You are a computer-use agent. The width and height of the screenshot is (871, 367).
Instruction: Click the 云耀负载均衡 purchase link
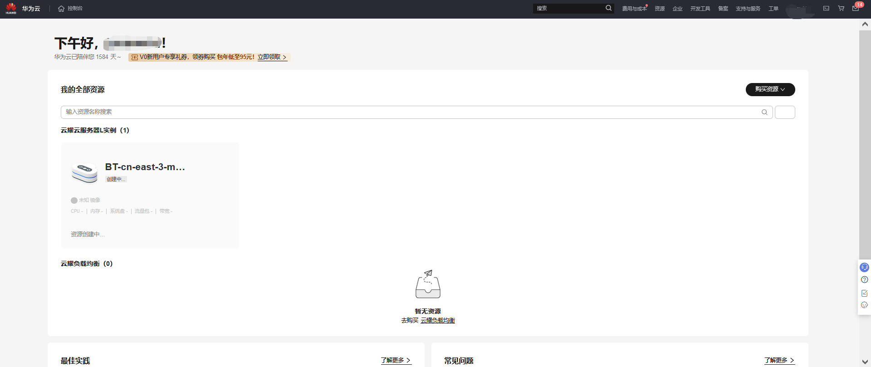tap(438, 320)
